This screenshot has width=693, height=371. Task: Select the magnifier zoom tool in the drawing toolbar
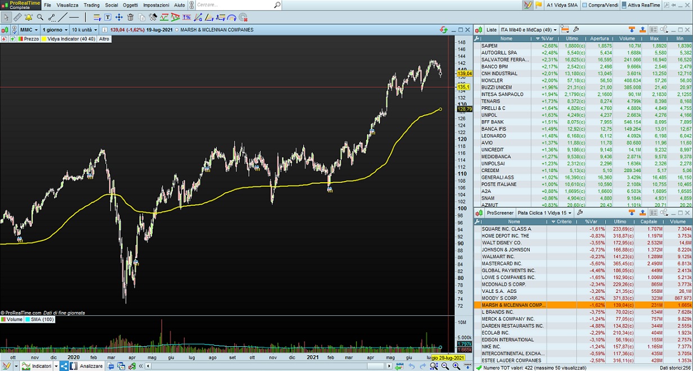coord(40,17)
